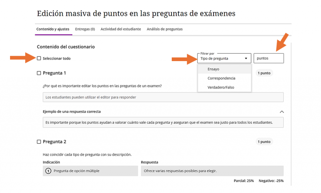
Task: Click the 1 punto badge for Pregunta 2
Action: 264,142
